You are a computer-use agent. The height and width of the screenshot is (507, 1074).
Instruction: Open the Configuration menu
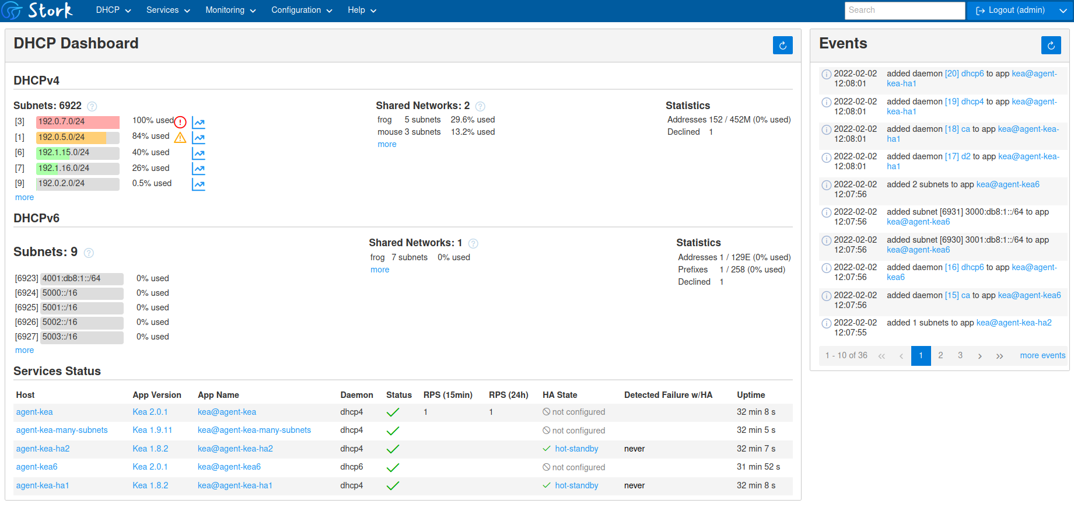click(x=302, y=11)
